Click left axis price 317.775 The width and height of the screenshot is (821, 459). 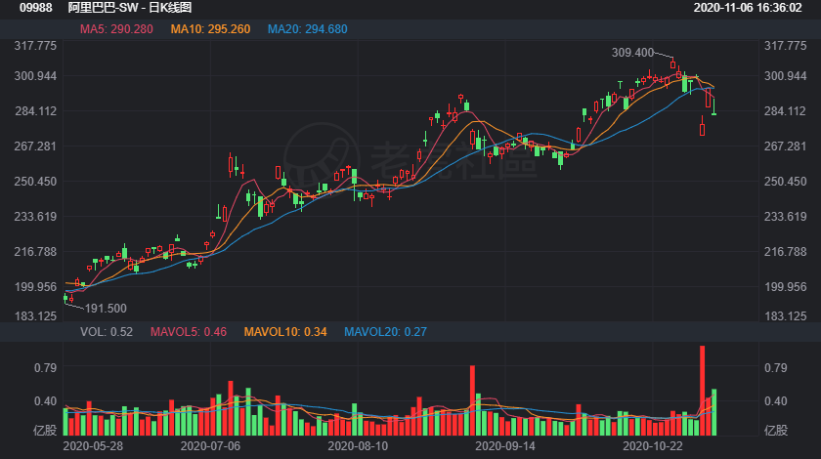pyautogui.click(x=35, y=46)
